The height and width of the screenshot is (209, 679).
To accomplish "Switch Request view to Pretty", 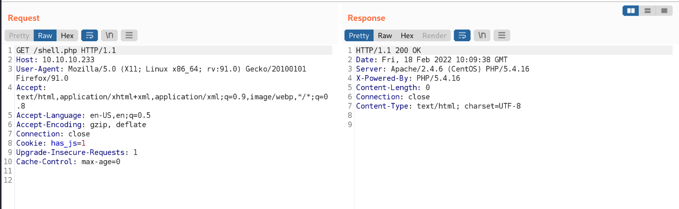I will tap(19, 36).
